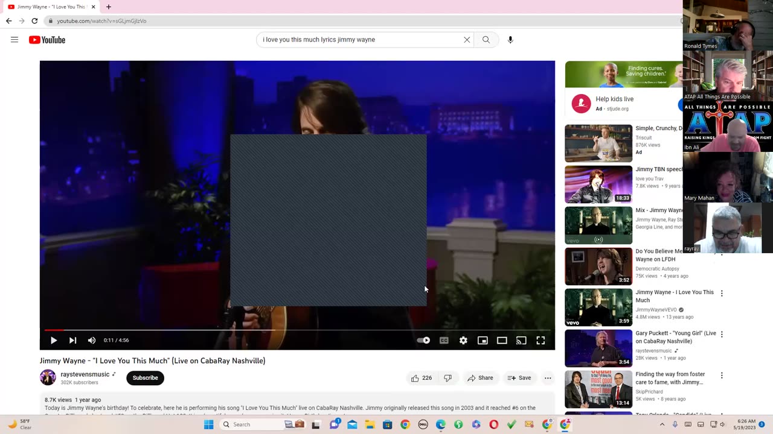Viewport: 773px width, 434px height.
Task: Open player settings gear
Action: [463, 340]
